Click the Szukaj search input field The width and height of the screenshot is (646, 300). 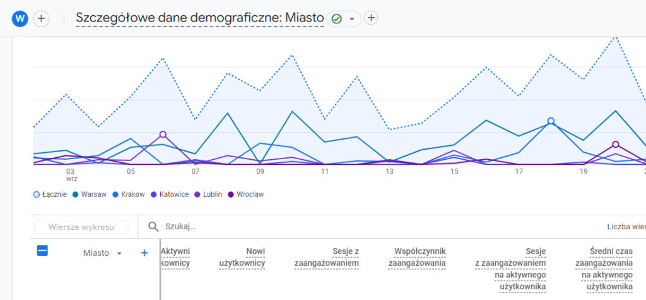pos(252,226)
